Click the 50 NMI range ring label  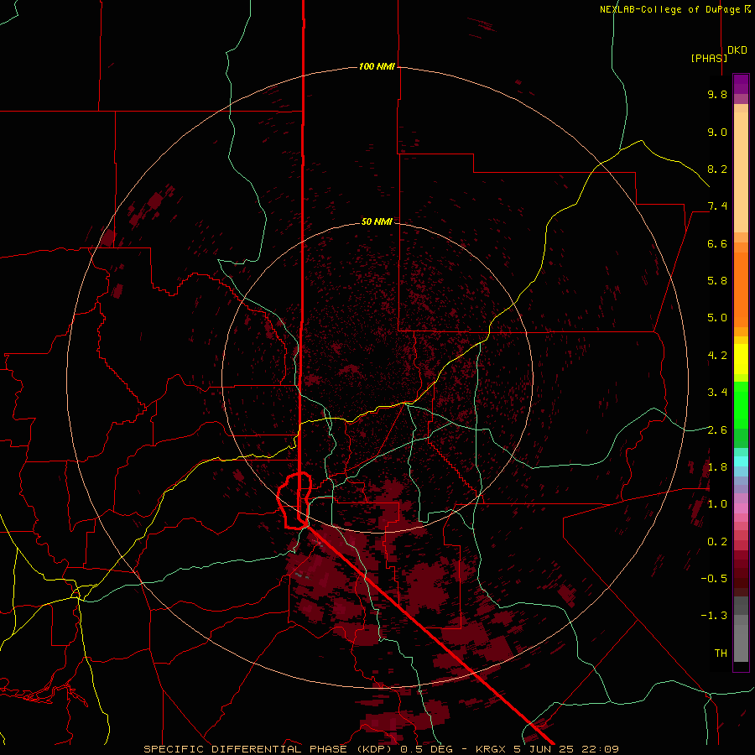point(377,221)
